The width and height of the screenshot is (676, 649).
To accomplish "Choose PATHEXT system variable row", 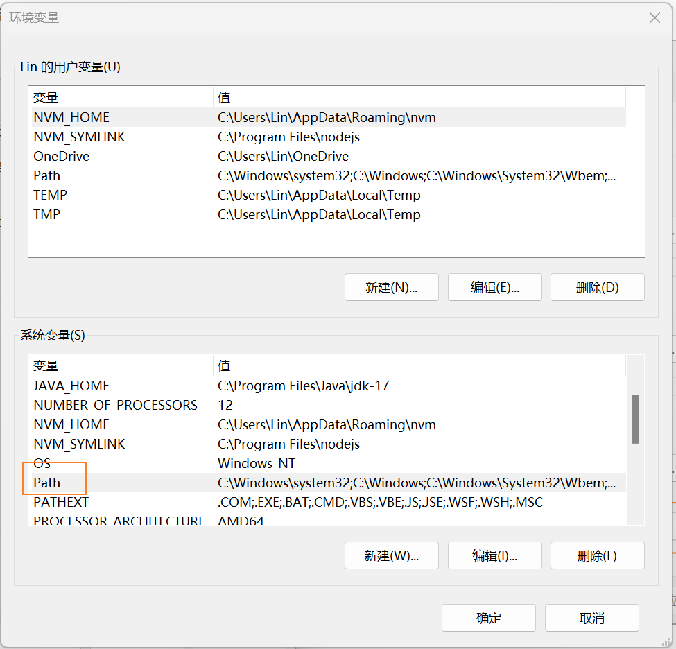I will tap(61, 502).
